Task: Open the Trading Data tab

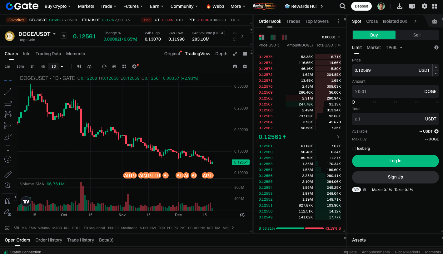Action: 48,54
